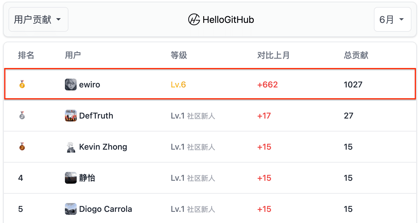Click the bronze medal rank icon
This screenshot has height=223, width=420.
[22, 147]
